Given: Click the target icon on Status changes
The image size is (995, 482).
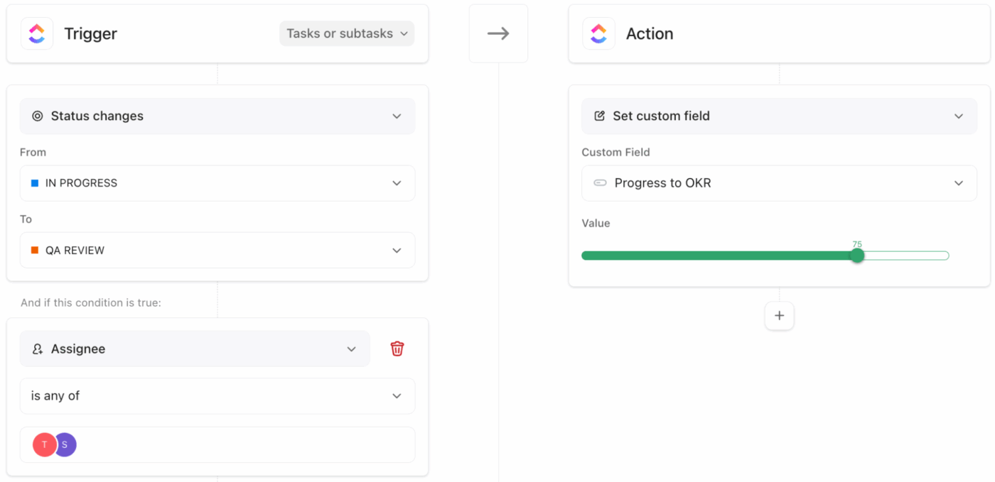Looking at the screenshot, I should [38, 116].
